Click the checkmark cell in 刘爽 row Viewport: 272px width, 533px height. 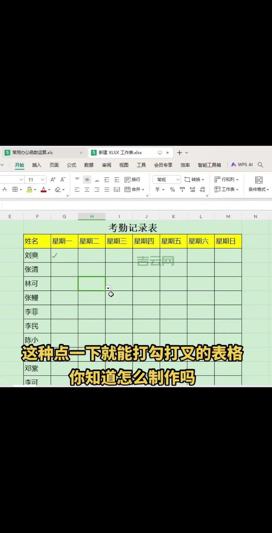[64, 255]
